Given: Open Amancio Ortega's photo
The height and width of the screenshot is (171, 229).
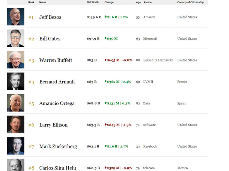Looking at the screenshot, I should click(x=15, y=103).
